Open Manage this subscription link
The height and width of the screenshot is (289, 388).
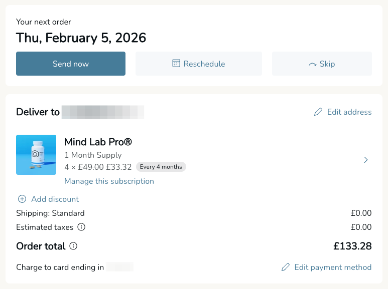[109, 181]
